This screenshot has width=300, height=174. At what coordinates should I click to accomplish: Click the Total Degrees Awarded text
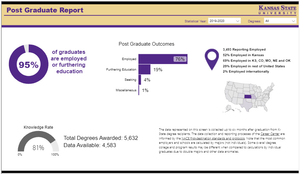pos(101,138)
